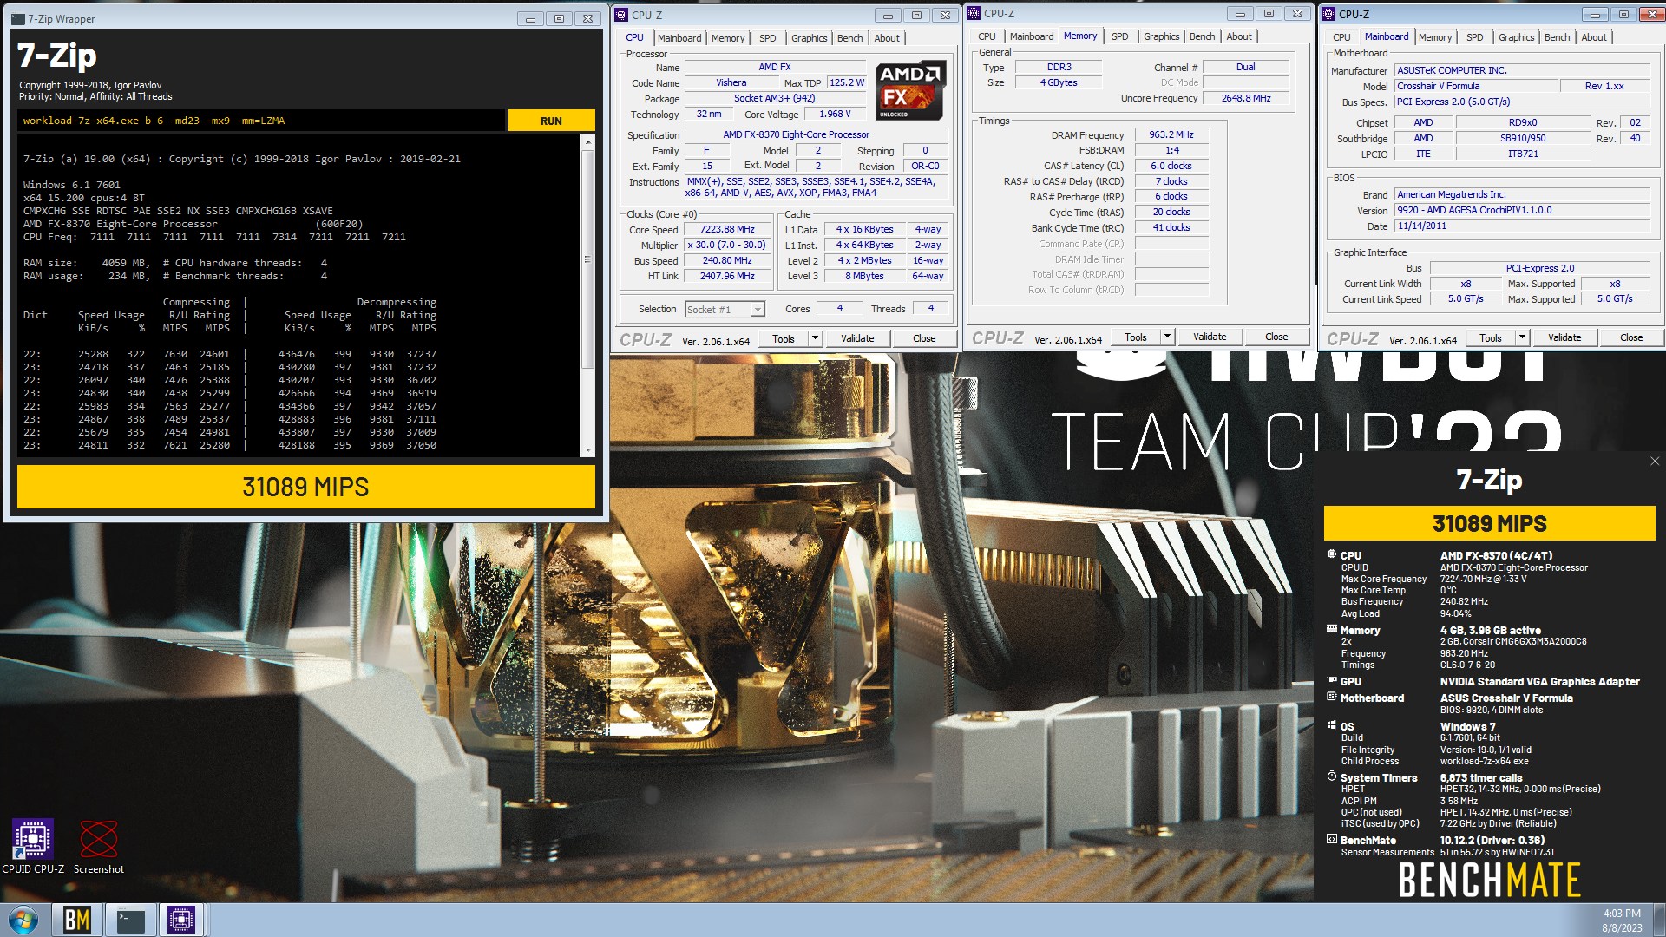This screenshot has width=1666, height=937.
Task: Click Validate in CPU-Z Memory window
Action: (1210, 337)
